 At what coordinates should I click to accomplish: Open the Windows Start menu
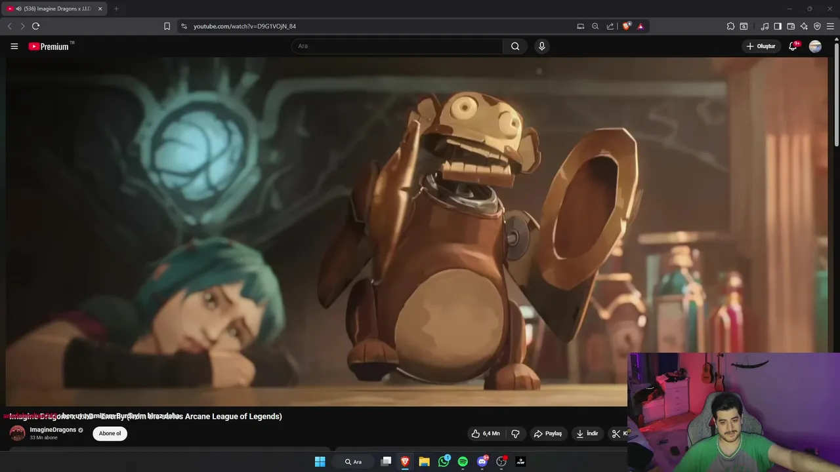pyautogui.click(x=320, y=462)
